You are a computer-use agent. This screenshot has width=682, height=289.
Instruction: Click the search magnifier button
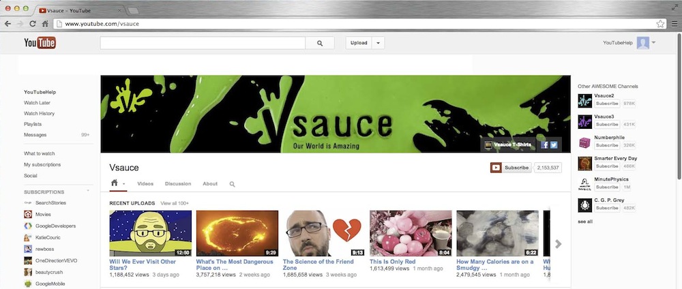[320, 43]
